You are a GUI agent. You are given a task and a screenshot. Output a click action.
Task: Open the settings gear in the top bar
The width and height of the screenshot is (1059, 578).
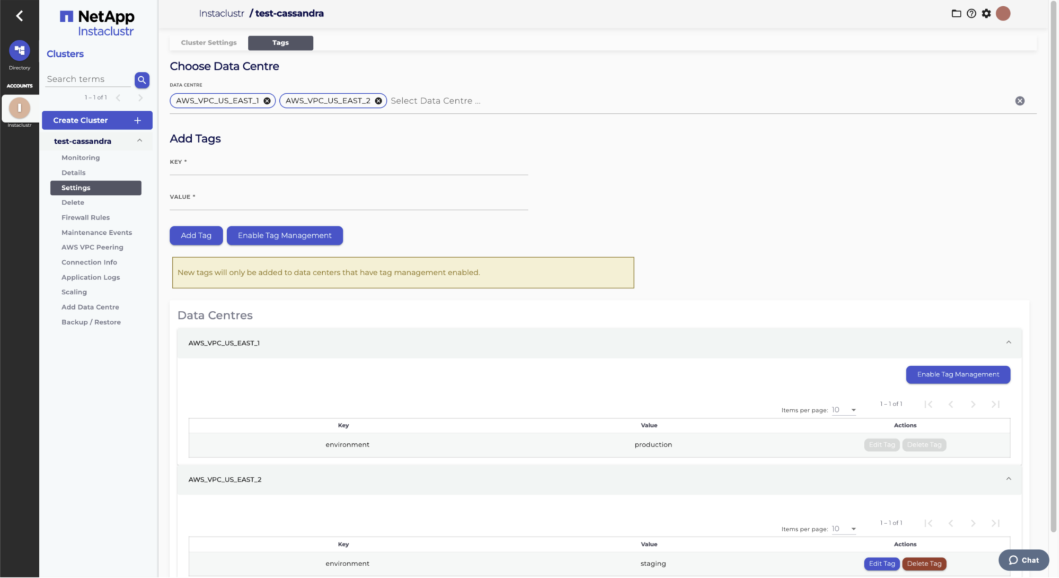986,13
